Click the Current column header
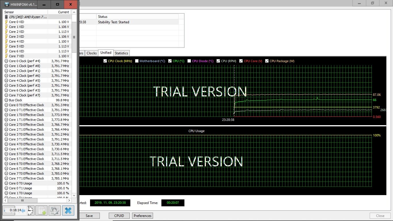 (x=60, y=12)
